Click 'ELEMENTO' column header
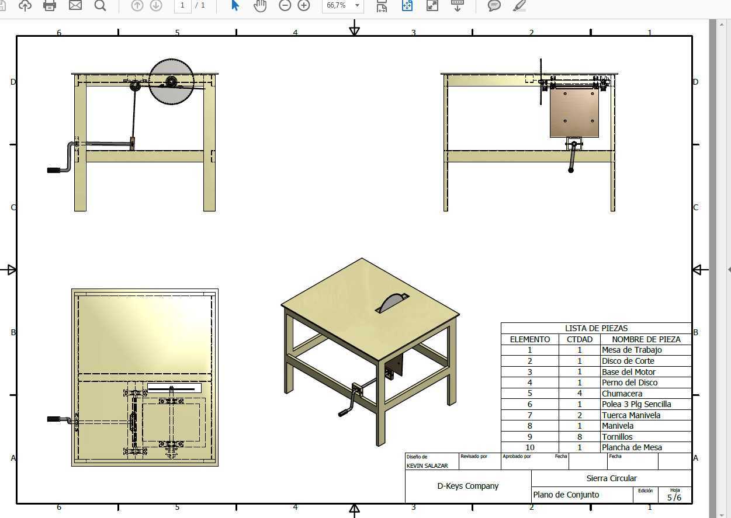Screen dimensions: 731x518 pyautogui.click(x=530, y=339)
